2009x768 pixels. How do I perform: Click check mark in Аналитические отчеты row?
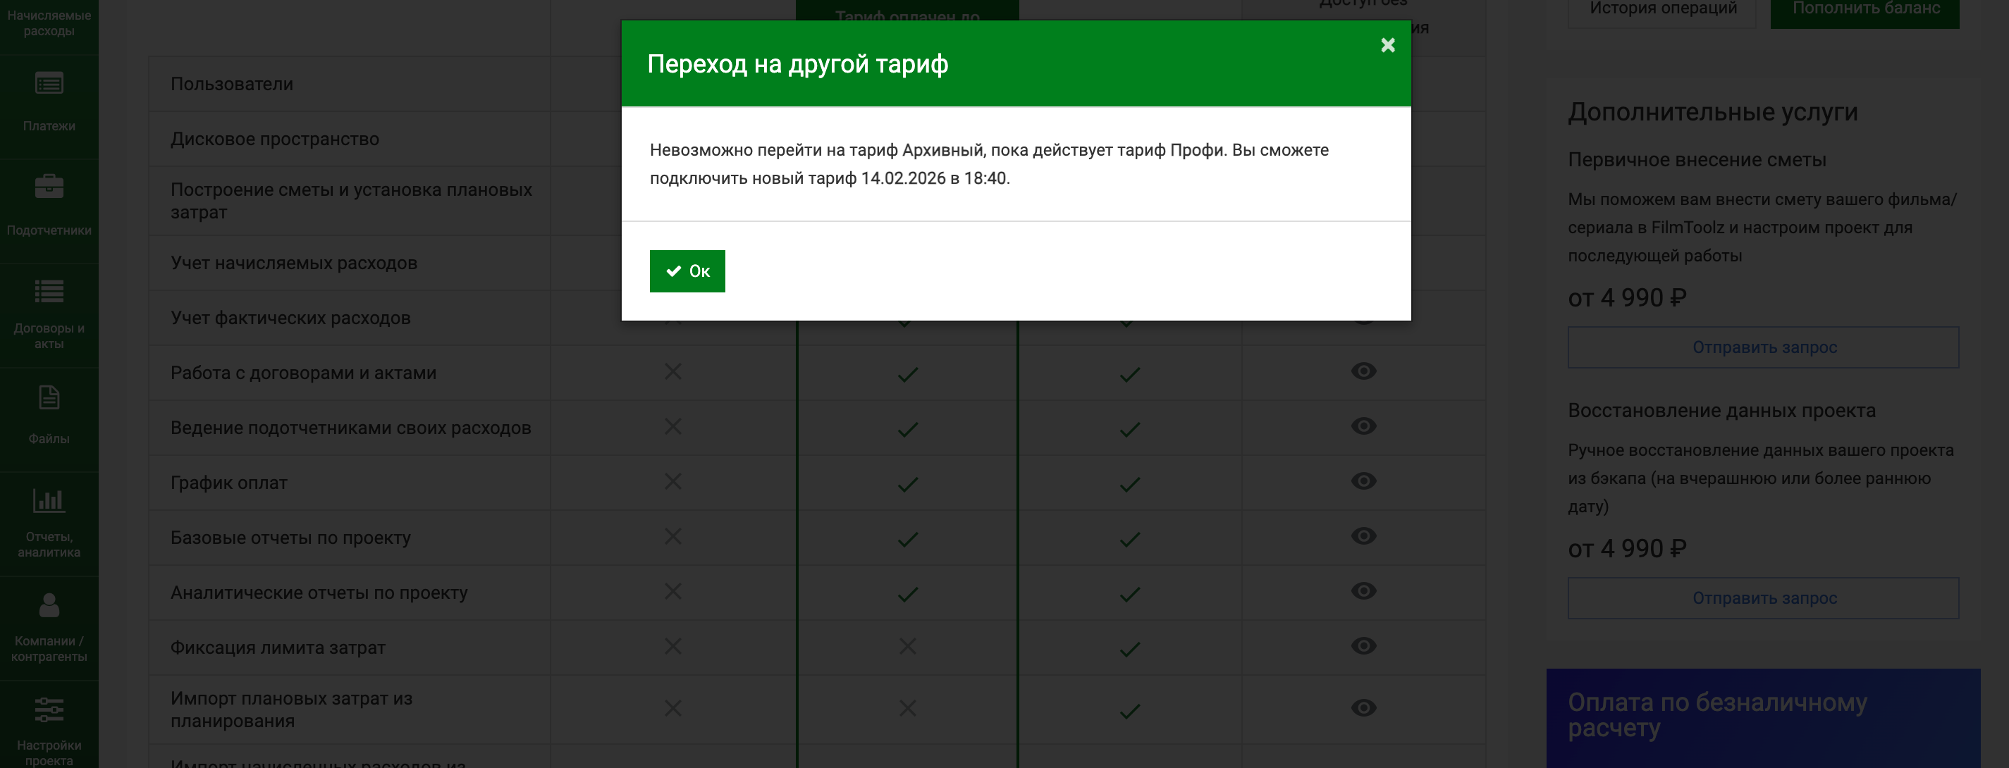click(907, 594)
